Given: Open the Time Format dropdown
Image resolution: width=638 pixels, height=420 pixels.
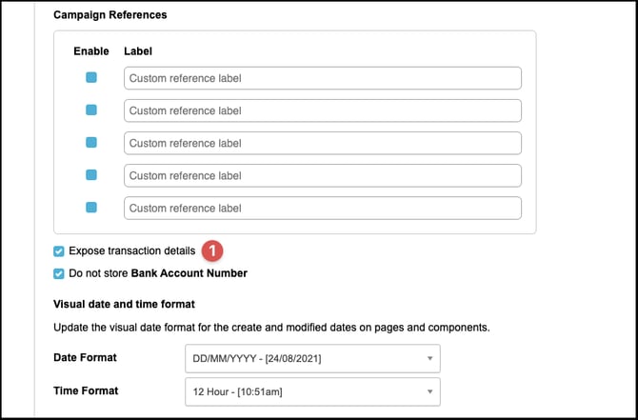Looking at the screenshot, I should 310,391.
